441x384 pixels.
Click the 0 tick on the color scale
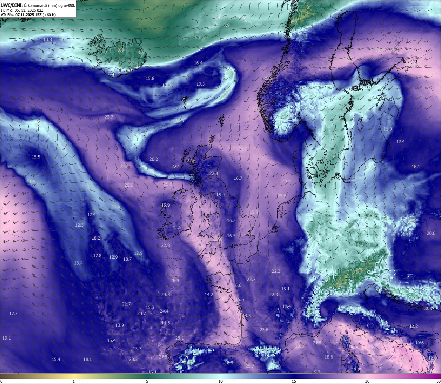point(1,381)
